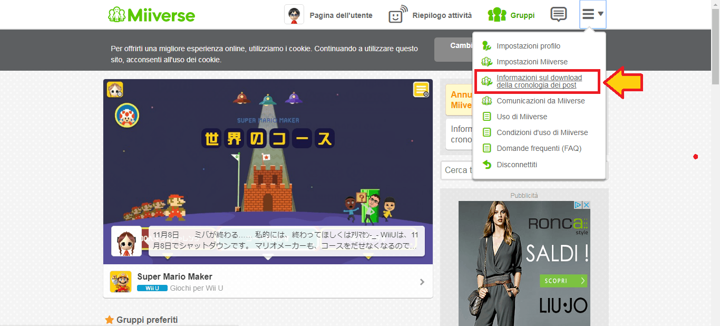Select Impostazioni Miiverse

[x=532, y=62]
